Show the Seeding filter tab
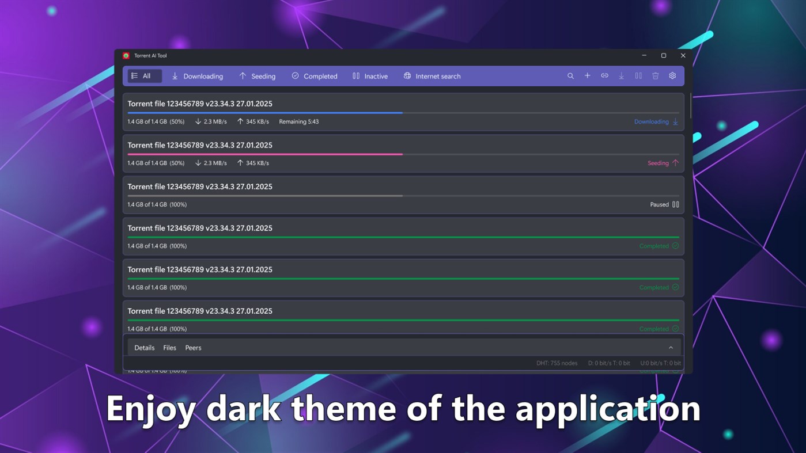Viewport: 806px width, 453px height. 258,76
